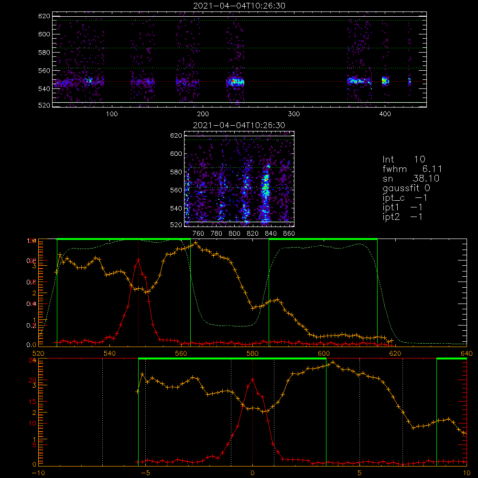Click orange curve maximum in bottom plot

(x=333, y=362)
